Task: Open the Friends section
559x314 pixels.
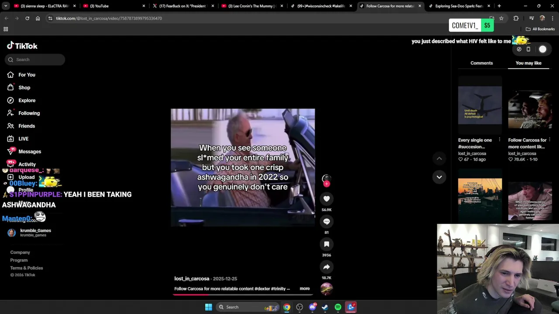Action: click(21, 126)
